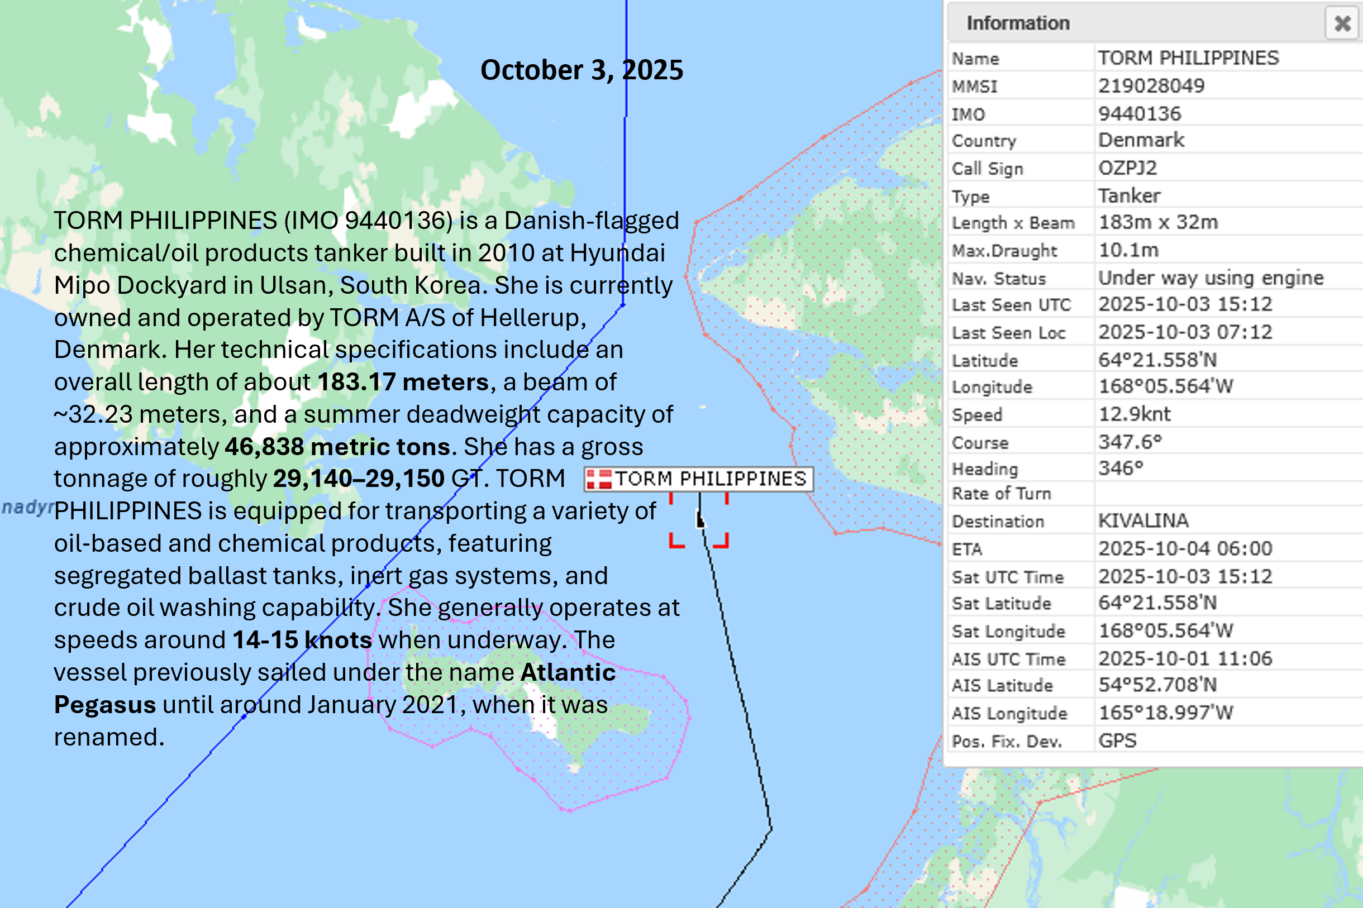Click the black vessel track line bend at bottom
This screenshot has width=1363, height=908.
click(x=771, y=829)
